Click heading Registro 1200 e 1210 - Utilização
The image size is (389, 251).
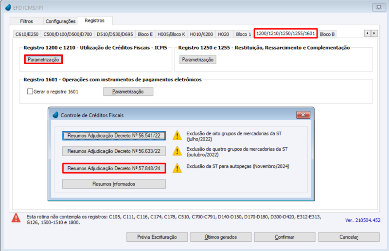pos(95,48)
